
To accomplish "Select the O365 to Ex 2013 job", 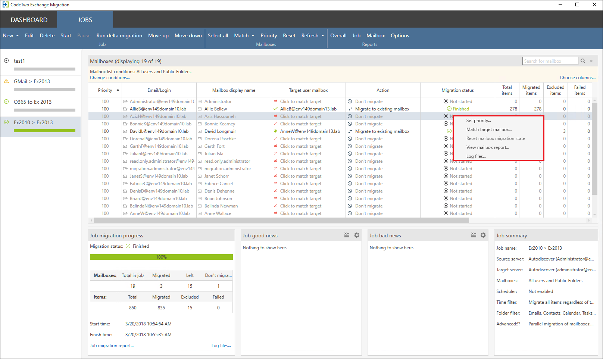I will tap(40, 106).
